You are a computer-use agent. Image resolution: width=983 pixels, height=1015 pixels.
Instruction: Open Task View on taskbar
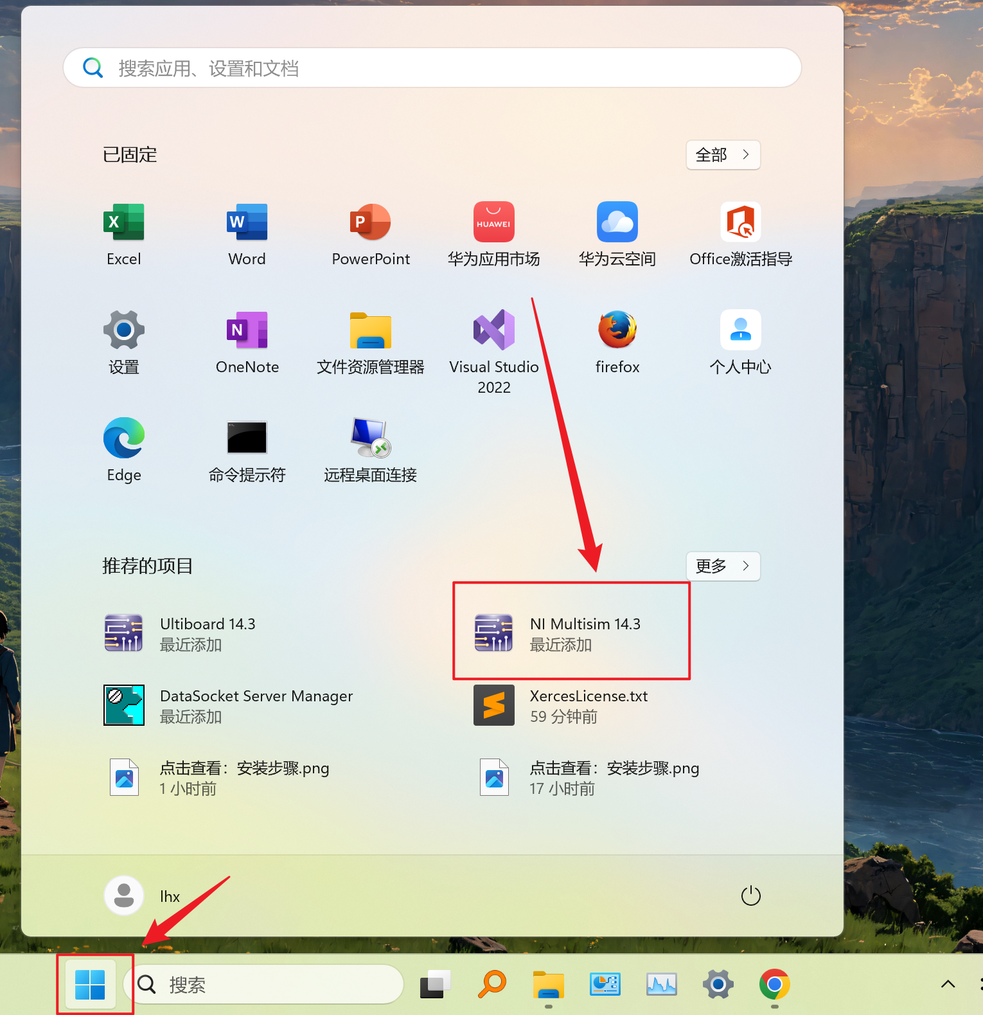[x=436, y=984]
